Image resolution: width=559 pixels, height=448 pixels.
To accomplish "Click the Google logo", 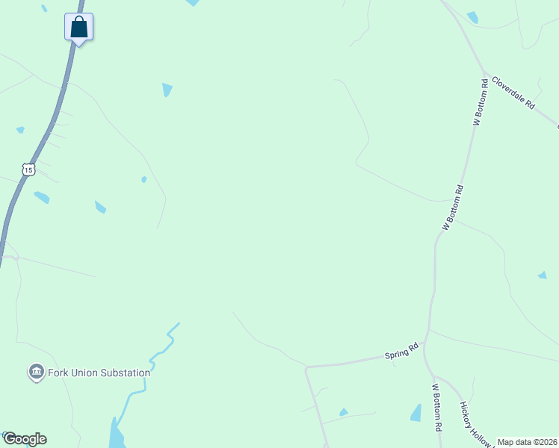I will 25,439.
